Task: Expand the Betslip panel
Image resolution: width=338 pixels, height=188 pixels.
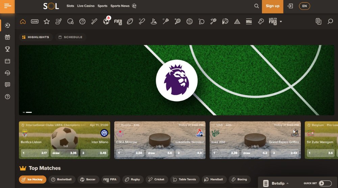Action: click(278, 183)
